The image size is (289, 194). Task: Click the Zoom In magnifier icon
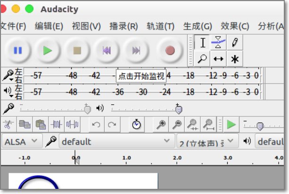coord(161,124)
